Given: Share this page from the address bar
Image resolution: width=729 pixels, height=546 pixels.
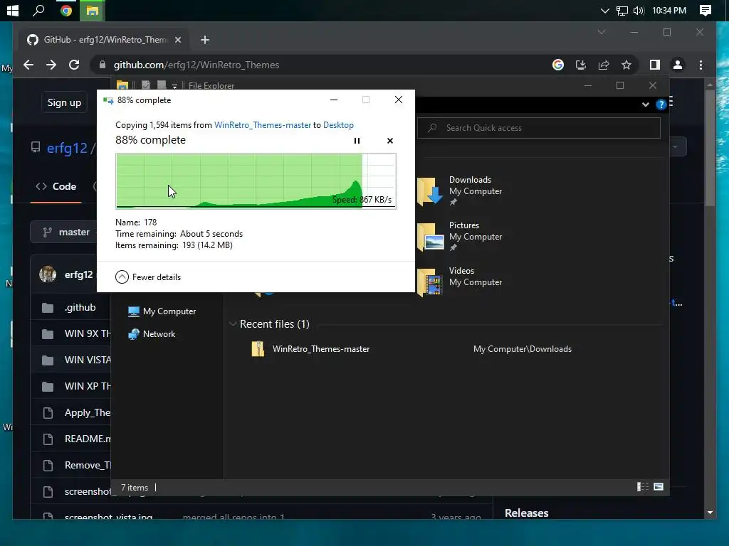Looking at the screenshot, I should point(604,65).
